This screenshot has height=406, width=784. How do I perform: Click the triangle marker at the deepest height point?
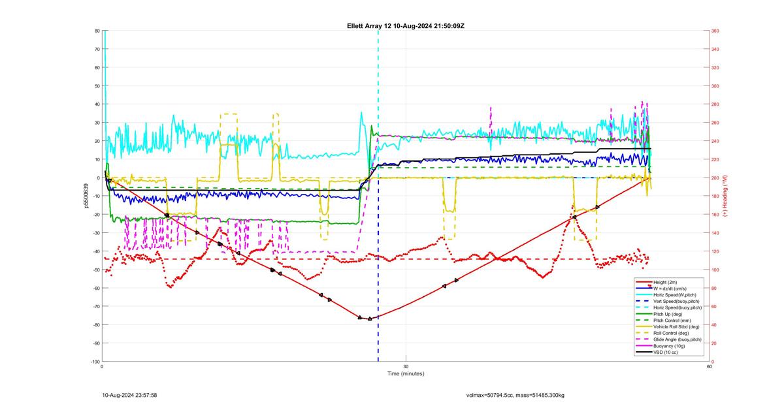point(370,319)
